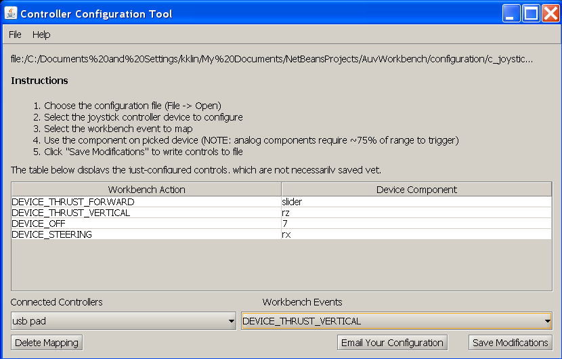
Task: Click Email Your Configuration button
Action: pos(392,343)
